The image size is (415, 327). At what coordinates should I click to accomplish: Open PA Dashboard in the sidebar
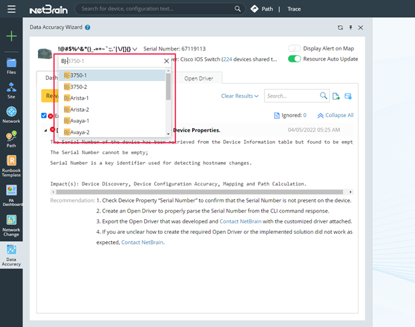[11, 195]
